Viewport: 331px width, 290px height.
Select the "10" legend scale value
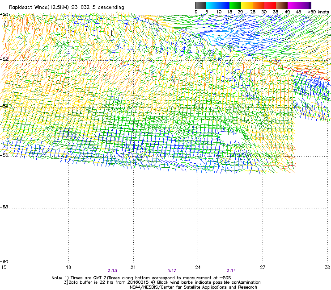219,12
